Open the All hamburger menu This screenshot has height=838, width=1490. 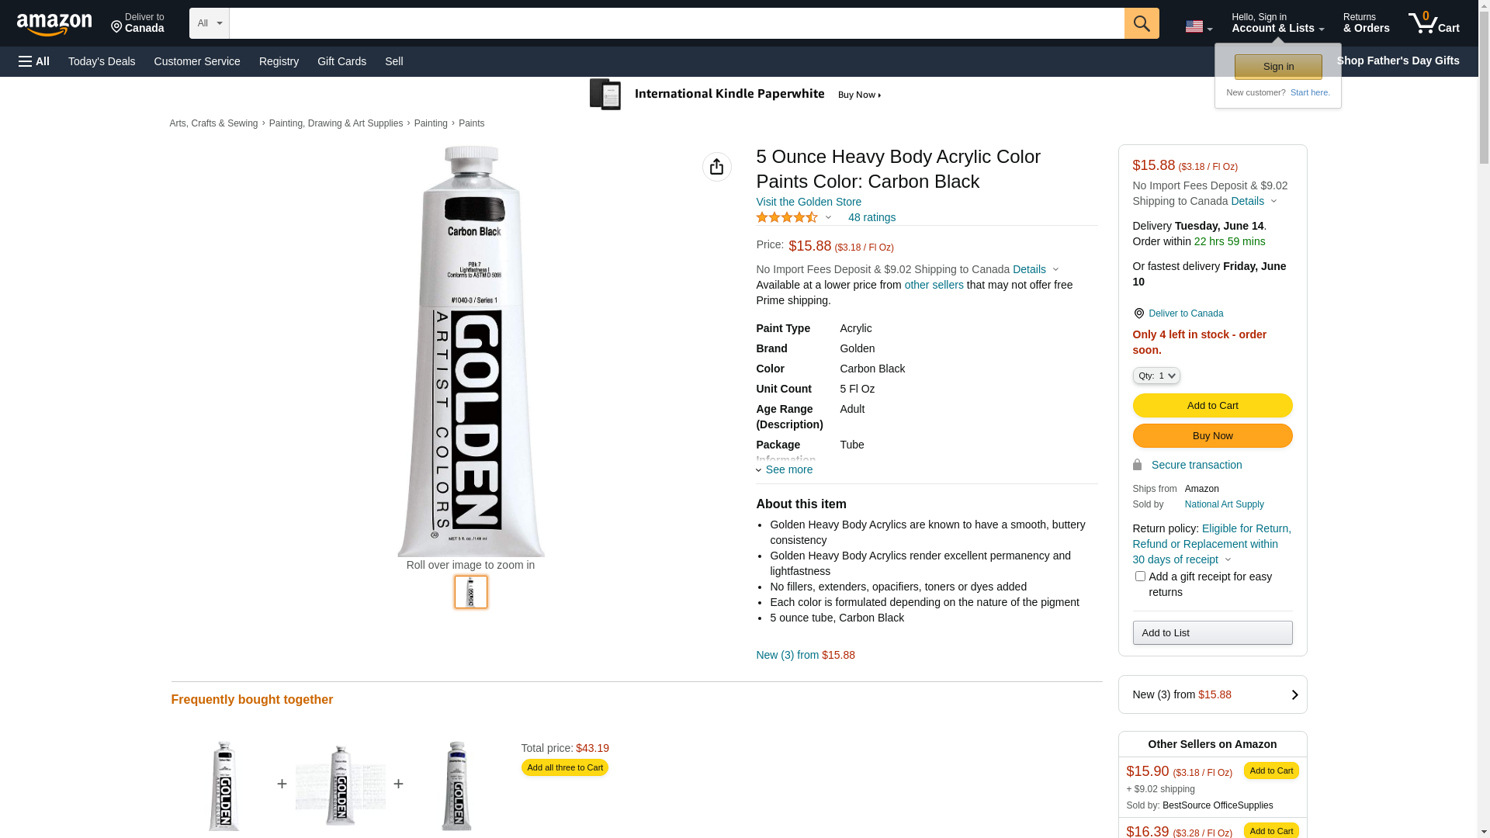(x=34, y=61)
